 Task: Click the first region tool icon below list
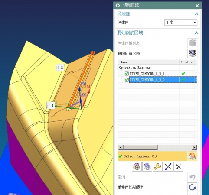coord(137,167)
